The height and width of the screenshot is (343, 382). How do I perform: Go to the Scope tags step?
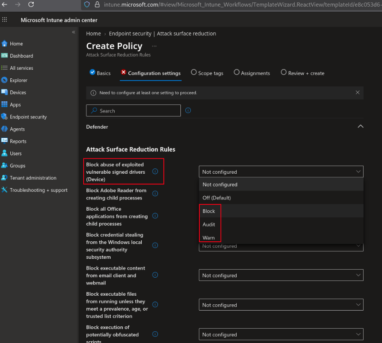(207, 73)
